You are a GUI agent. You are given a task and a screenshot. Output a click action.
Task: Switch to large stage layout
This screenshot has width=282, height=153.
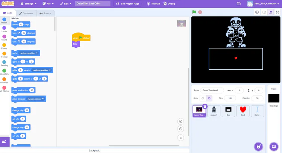click(270, 12)
